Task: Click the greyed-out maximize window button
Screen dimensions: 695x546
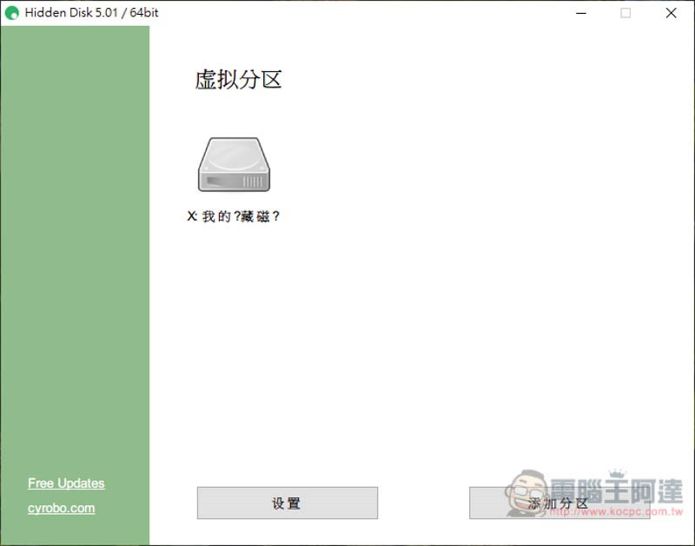Action: click(x=625, y=13)
